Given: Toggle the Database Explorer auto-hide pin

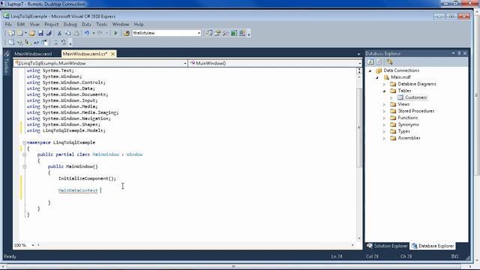Looking at the screenshot, I should [x=459, y=53].
